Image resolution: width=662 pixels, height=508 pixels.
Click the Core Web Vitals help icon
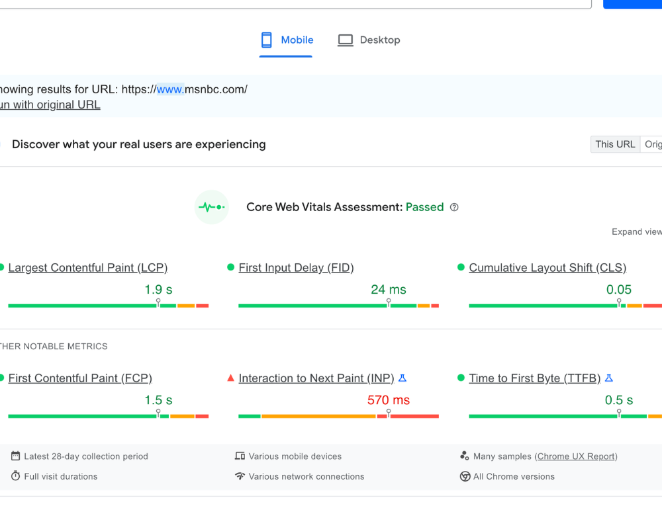coord(454,207)
